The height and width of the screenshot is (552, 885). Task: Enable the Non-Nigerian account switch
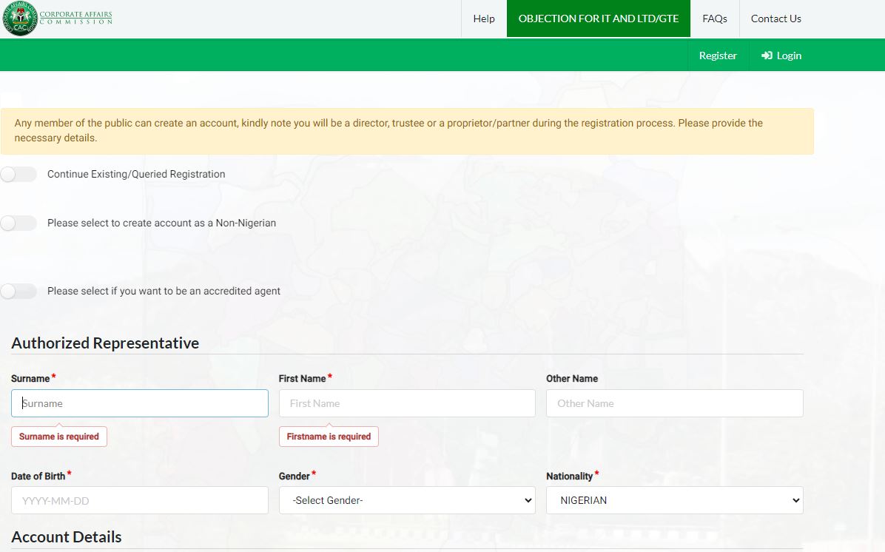[x=19, y=222]
